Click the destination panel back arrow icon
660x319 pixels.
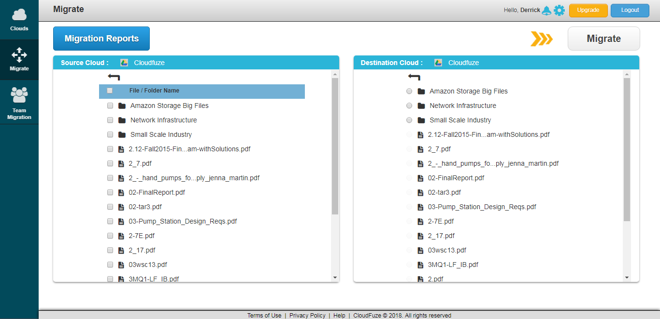click(414, 77)
